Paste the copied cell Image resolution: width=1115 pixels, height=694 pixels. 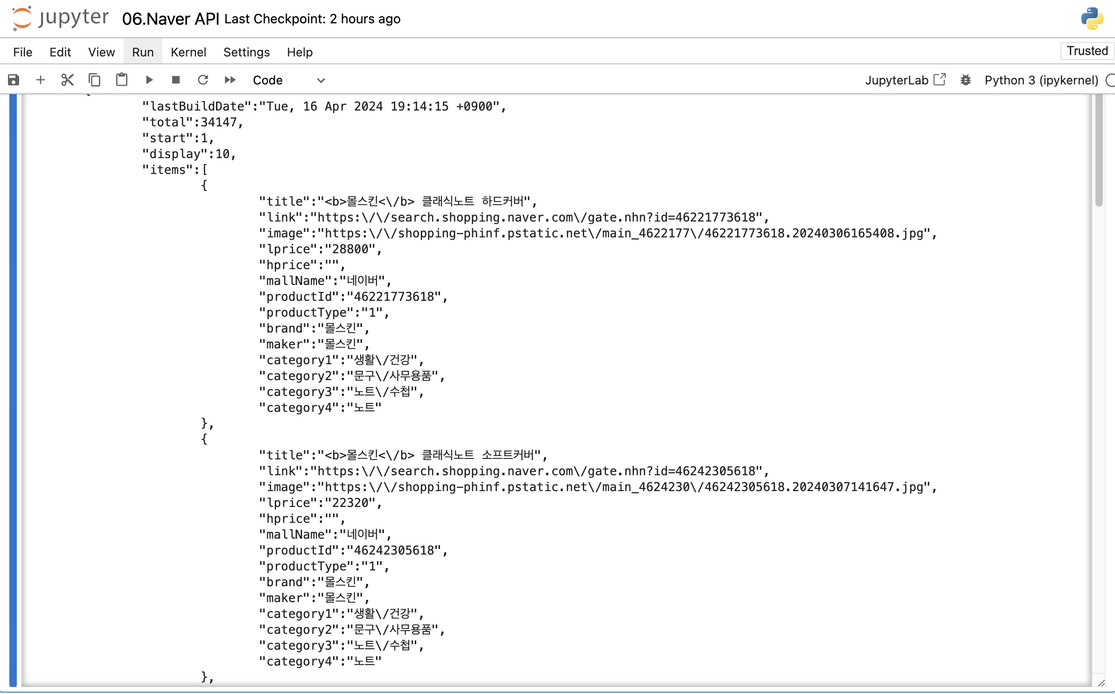(x=121, y=80)
